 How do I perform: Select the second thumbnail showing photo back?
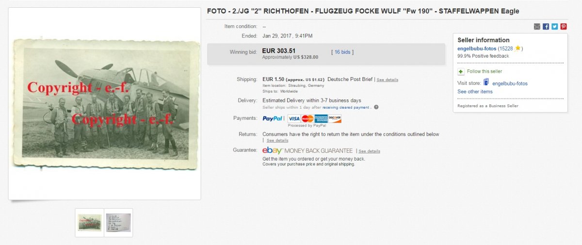click(118, 223)
